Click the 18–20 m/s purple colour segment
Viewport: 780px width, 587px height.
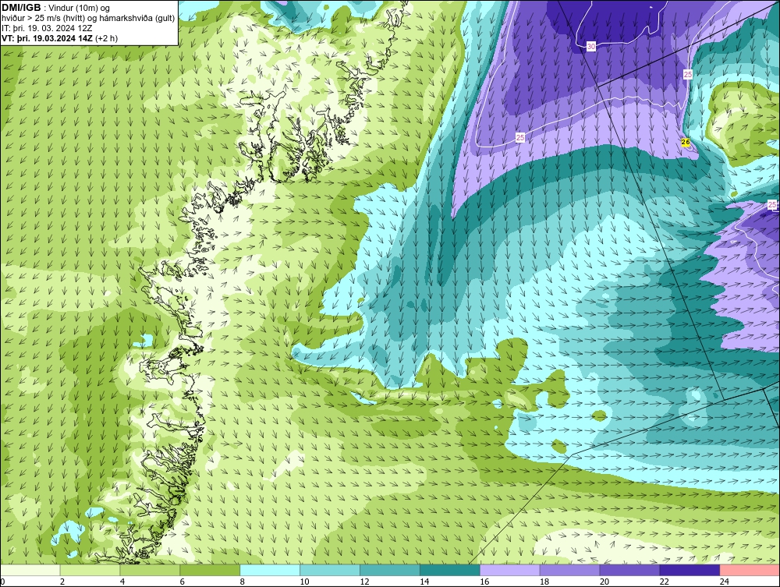click(569, 570)
